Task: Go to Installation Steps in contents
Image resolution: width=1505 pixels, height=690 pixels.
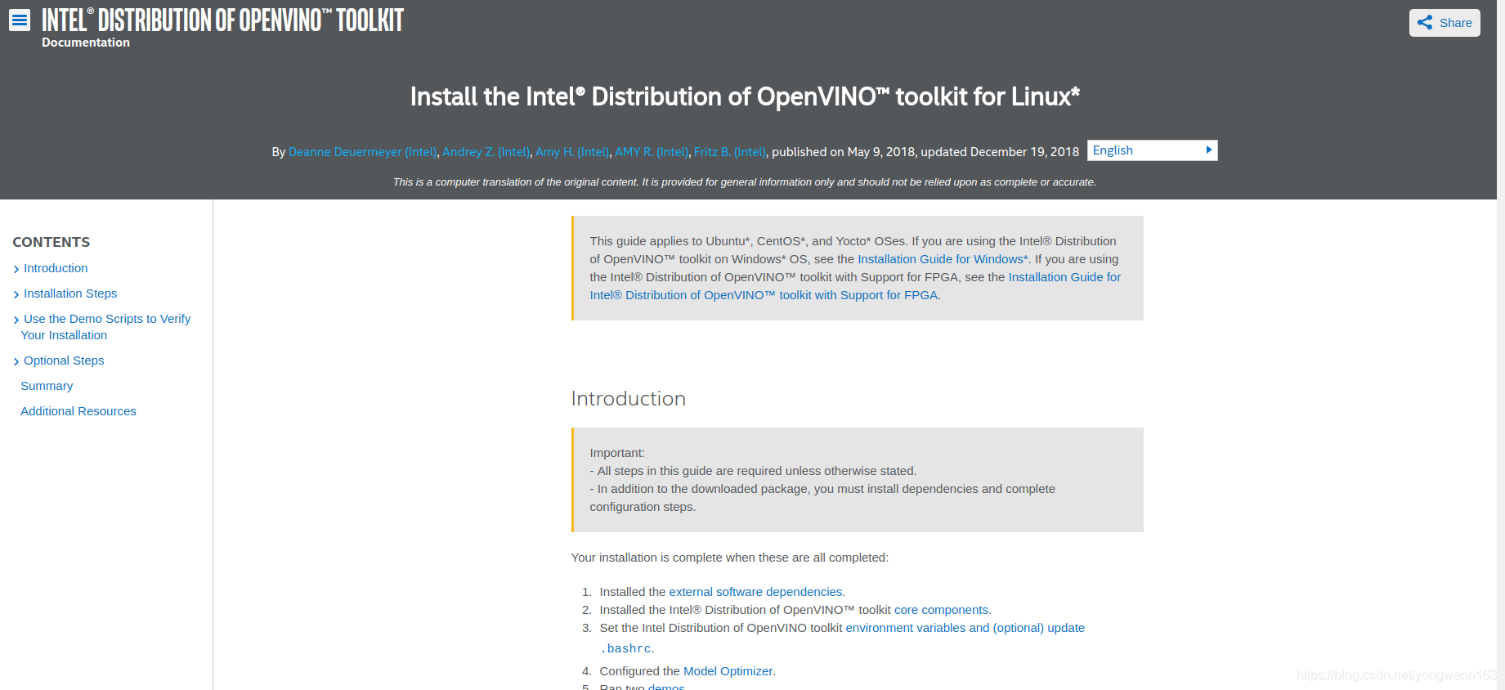Action: [70, 293]
